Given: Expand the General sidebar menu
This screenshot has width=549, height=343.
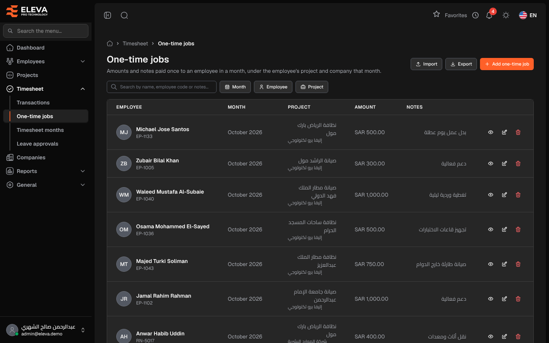Looking at the screenshot, I should coord(46,185).
